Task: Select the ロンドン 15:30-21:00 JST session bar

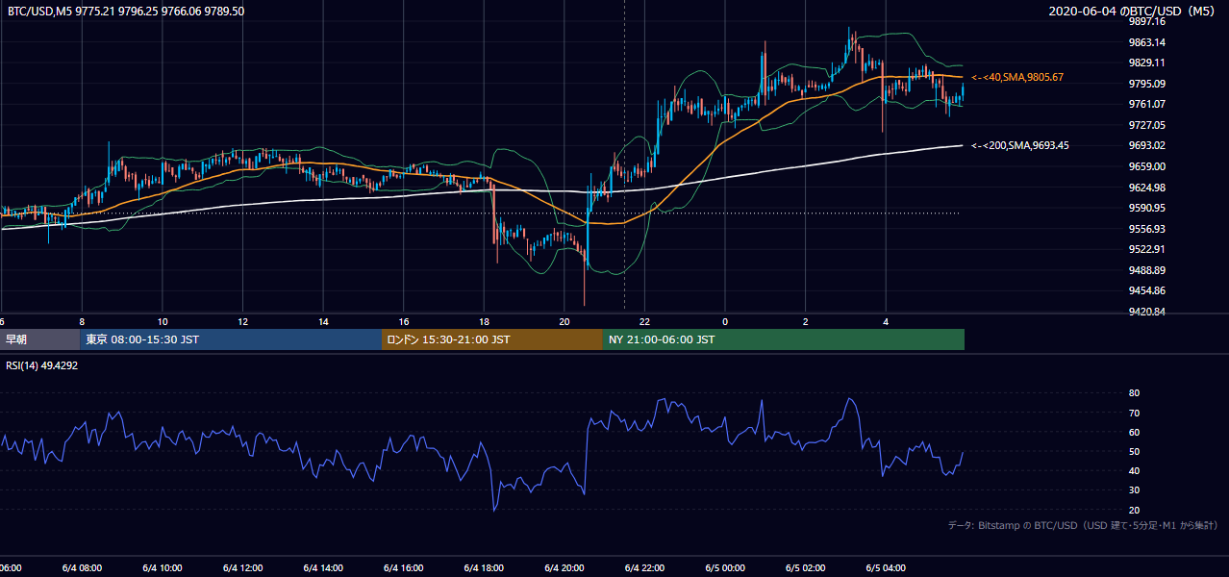Action: (x=491, y=339)
